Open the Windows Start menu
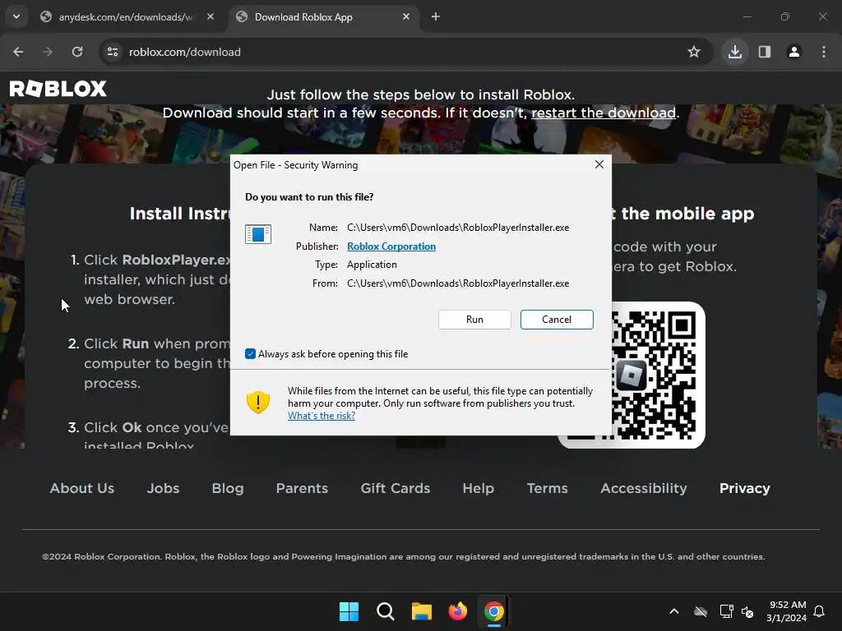This screenshot has width=842, height=631. click(349, 611)
